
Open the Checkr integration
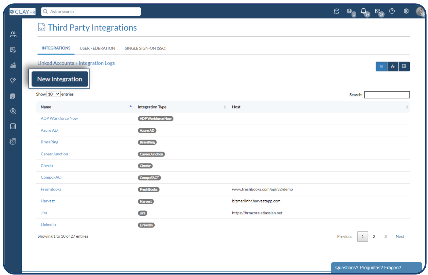pyautogui.click(x=47, y=166)
